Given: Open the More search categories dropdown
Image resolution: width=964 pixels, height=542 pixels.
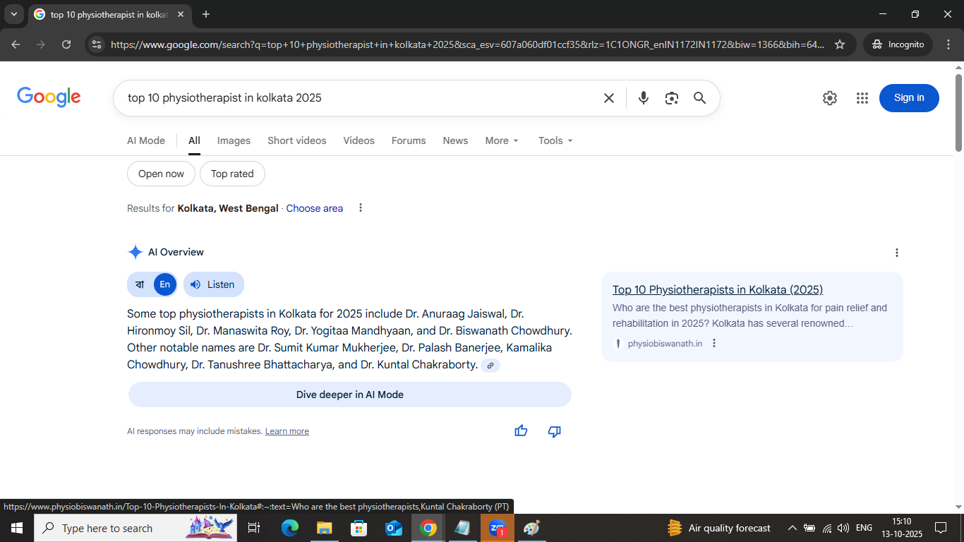Looking at the screenshot, I should [501, 140].
